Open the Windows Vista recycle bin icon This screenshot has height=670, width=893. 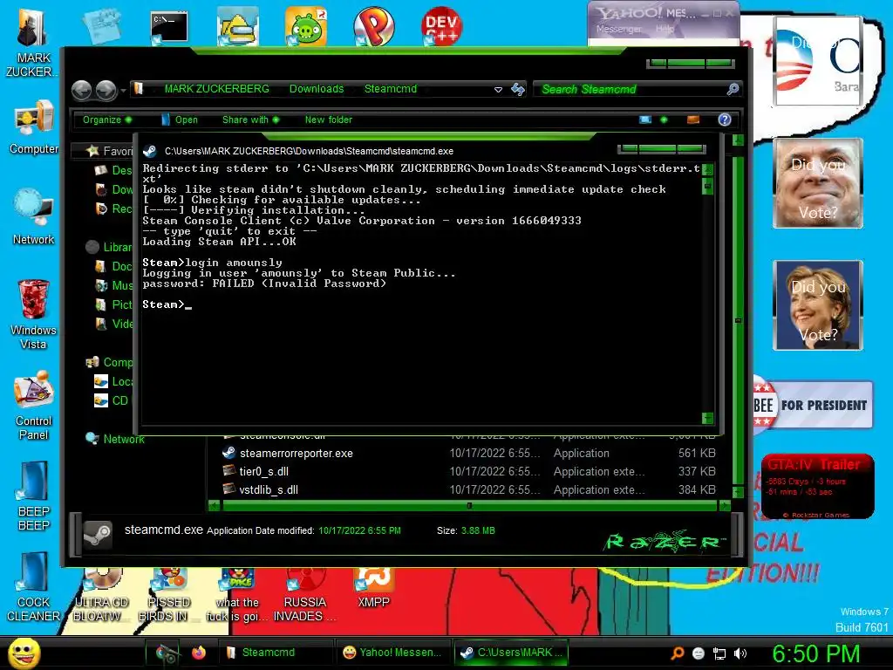coord(34,314)
